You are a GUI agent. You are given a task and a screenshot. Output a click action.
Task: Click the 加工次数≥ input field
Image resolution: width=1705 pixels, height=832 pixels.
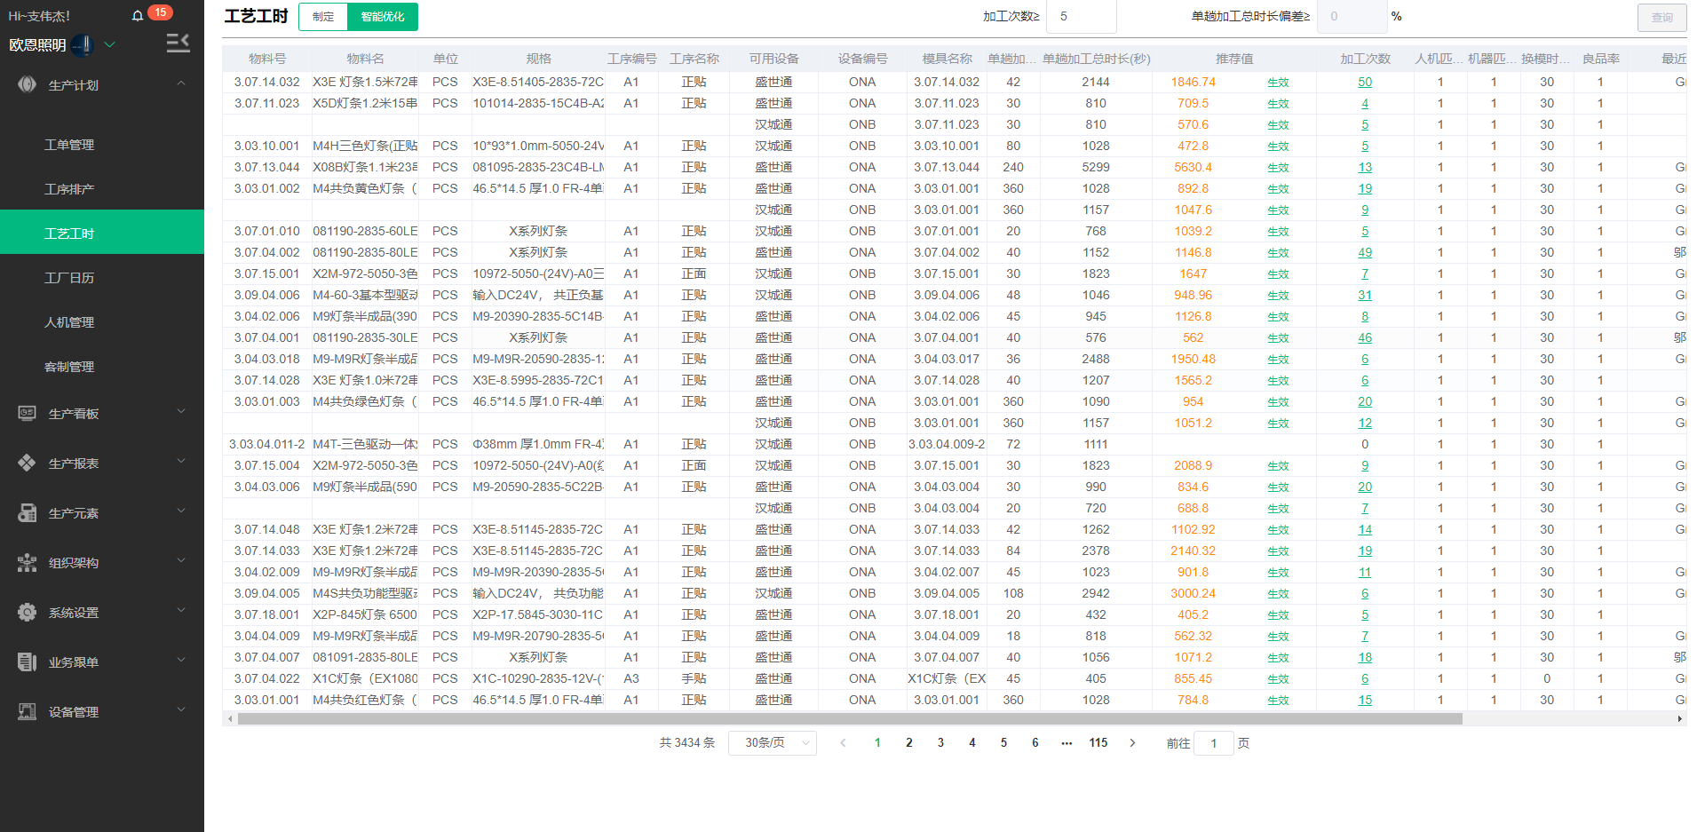pos(1081,17)
